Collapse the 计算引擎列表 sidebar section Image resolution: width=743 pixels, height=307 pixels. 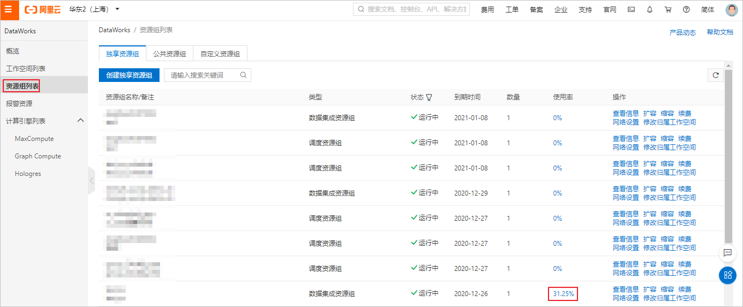pyautogui.click(x=80, y=121)
